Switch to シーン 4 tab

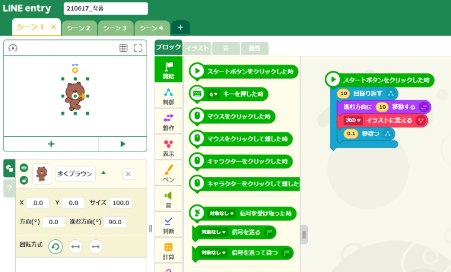(152, 28)
